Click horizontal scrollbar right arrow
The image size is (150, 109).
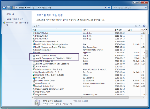point(144,97)
